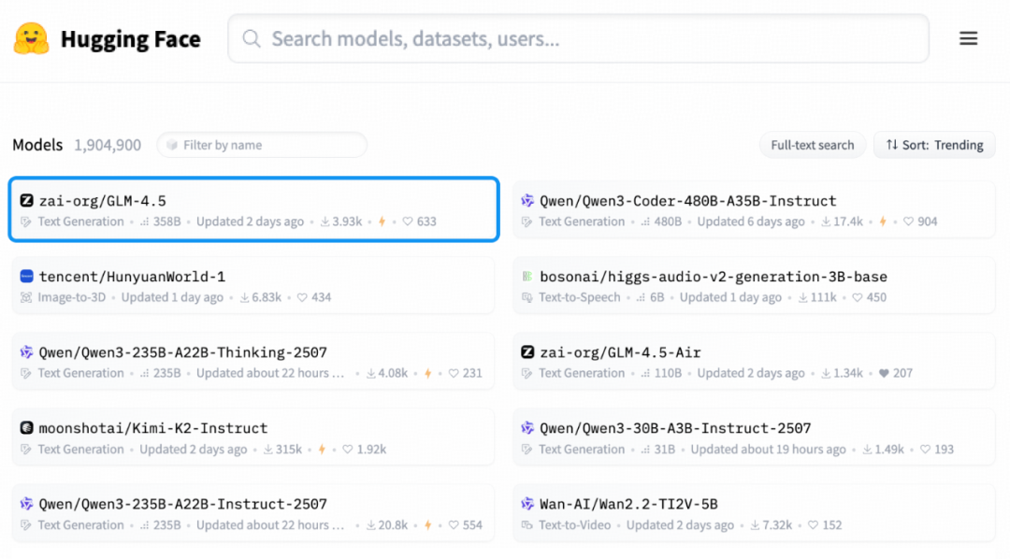Focus the Search models, datasets, users field

pos(579,38)
